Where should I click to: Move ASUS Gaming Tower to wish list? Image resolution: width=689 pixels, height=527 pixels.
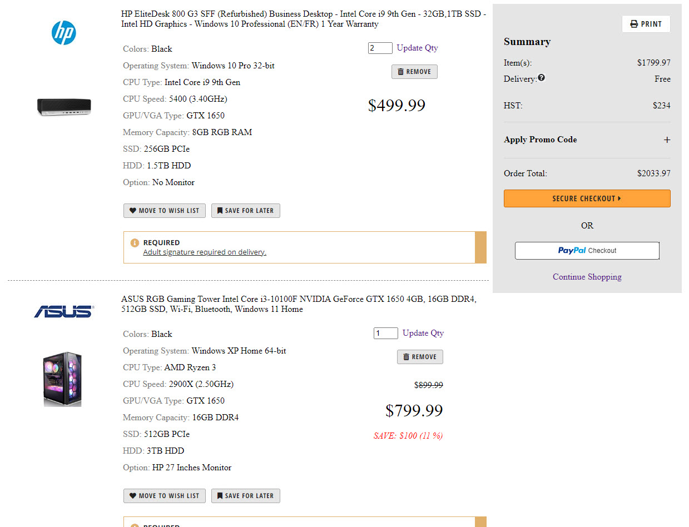click(x=165, y=496)
